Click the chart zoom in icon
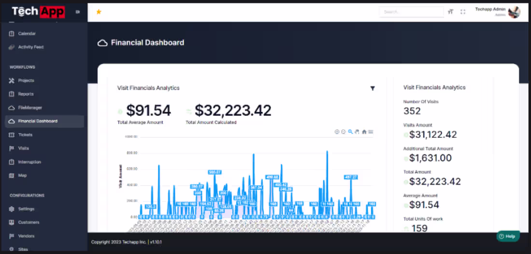This screenshot has height=254, width=531. (x=337, y=132)
